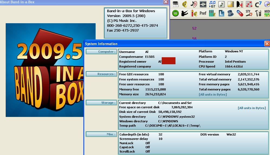The height and width of the screenshot is (155, 270).
Task: Open preferences with the Pref button
Action: coord(203,13)
